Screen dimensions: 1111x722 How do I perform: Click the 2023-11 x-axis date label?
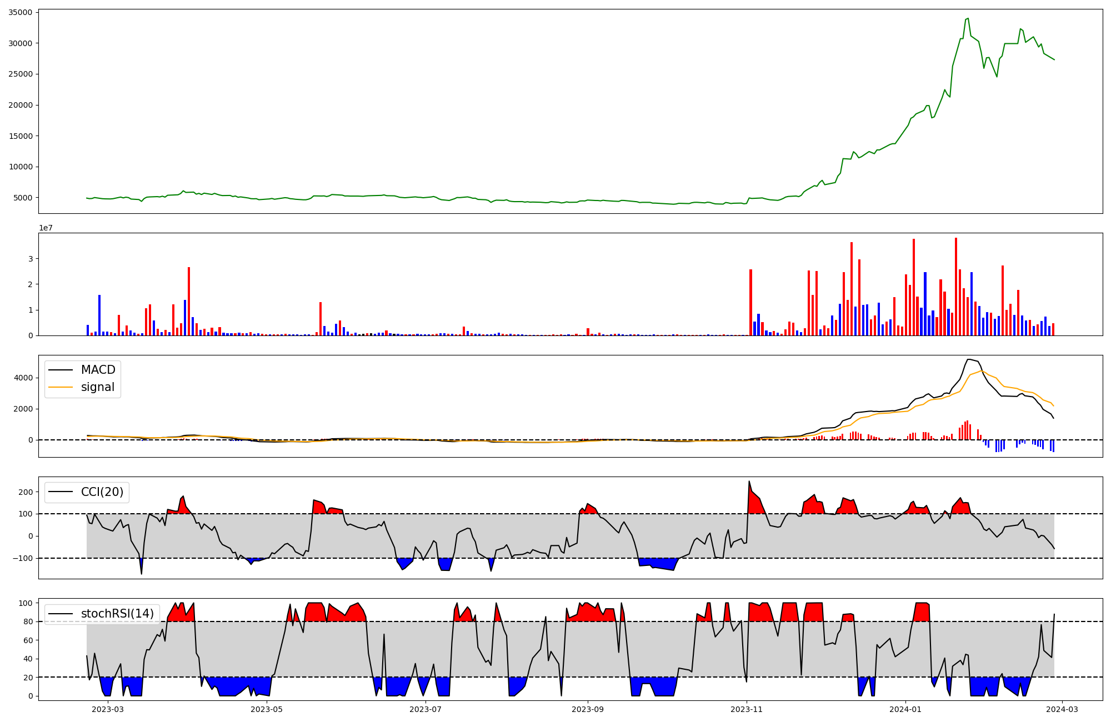747,709
